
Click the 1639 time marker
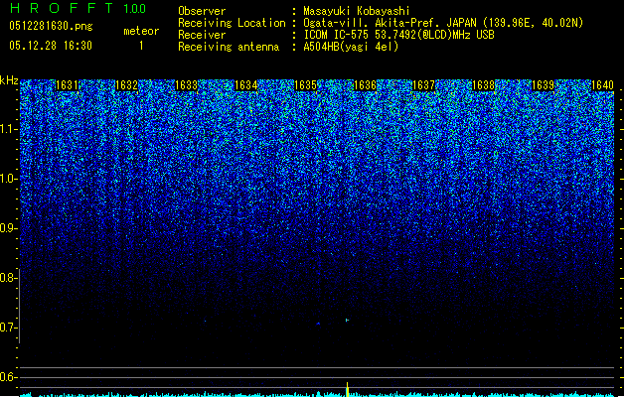coord(543,85)
